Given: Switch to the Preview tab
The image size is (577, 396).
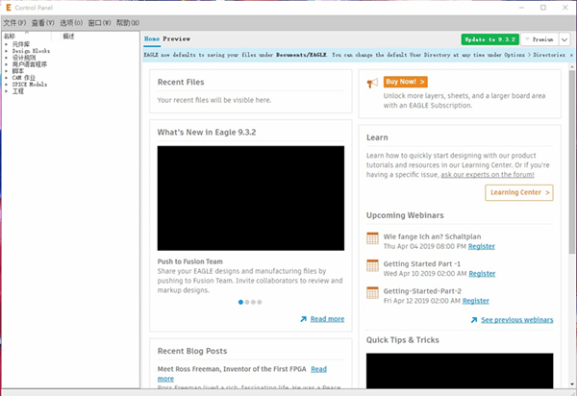Looking at the screenshot, I should [x=177, y=39].
